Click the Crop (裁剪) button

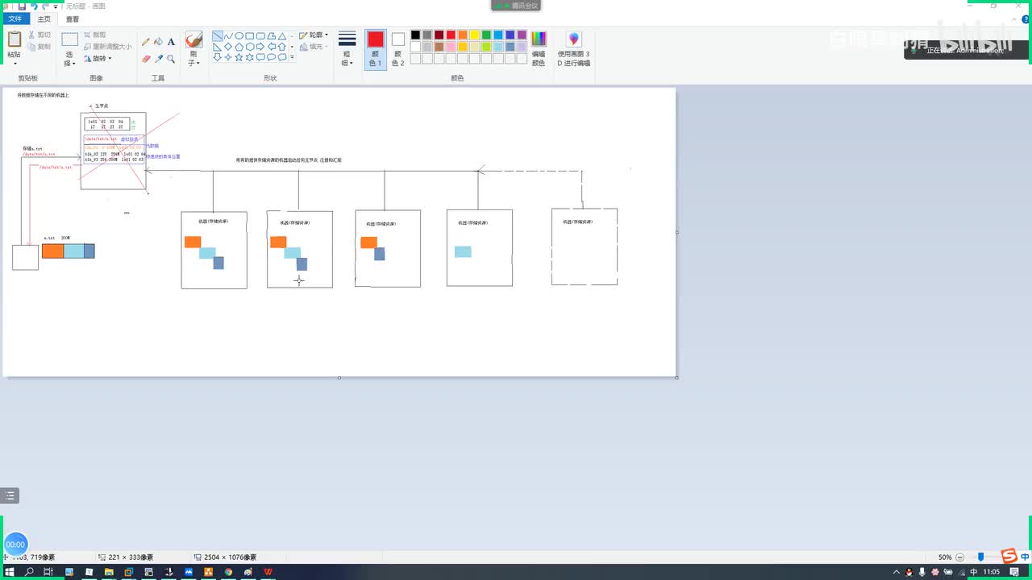(95, 35)
